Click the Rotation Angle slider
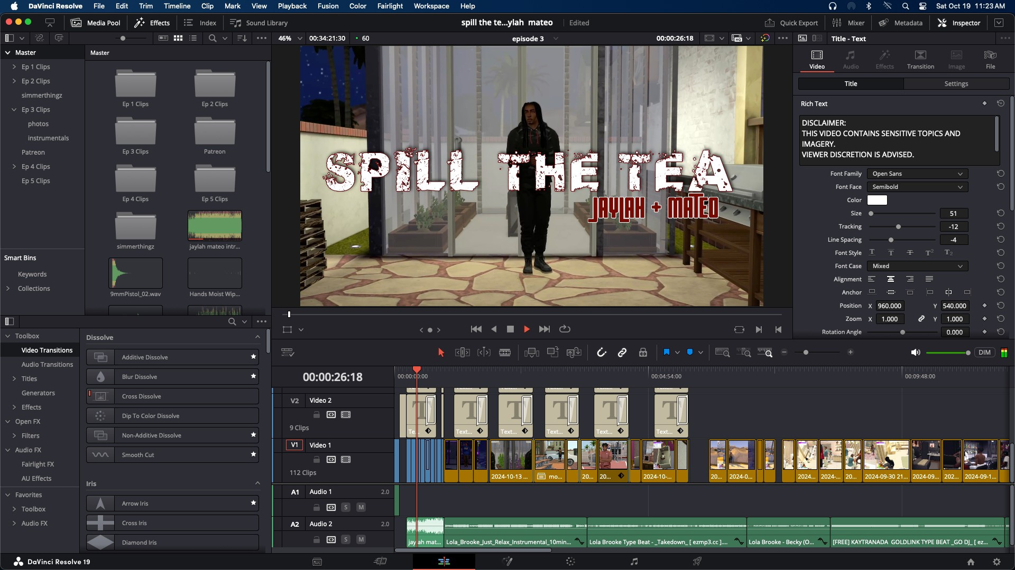The width and height of the screenshot is (1015, 570). click(902, 332)
